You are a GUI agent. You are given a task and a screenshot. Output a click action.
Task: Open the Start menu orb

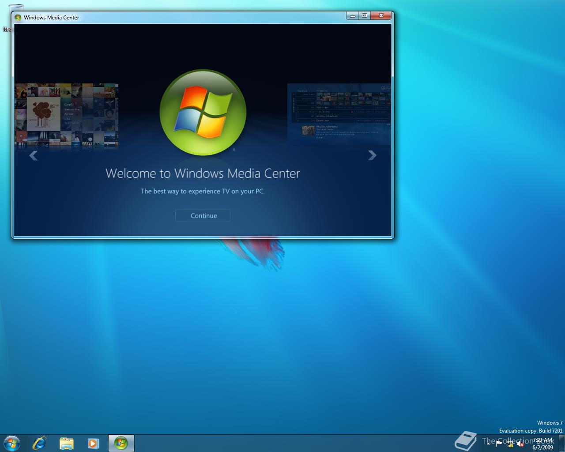point(11,443)
